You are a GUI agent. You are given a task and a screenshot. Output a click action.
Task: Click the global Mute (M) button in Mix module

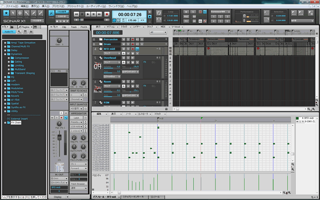click(186, 12)
